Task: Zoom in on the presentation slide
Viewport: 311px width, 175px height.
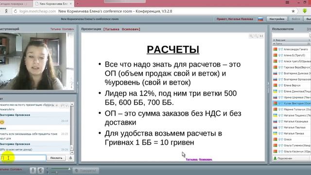Action: point(251,36)
